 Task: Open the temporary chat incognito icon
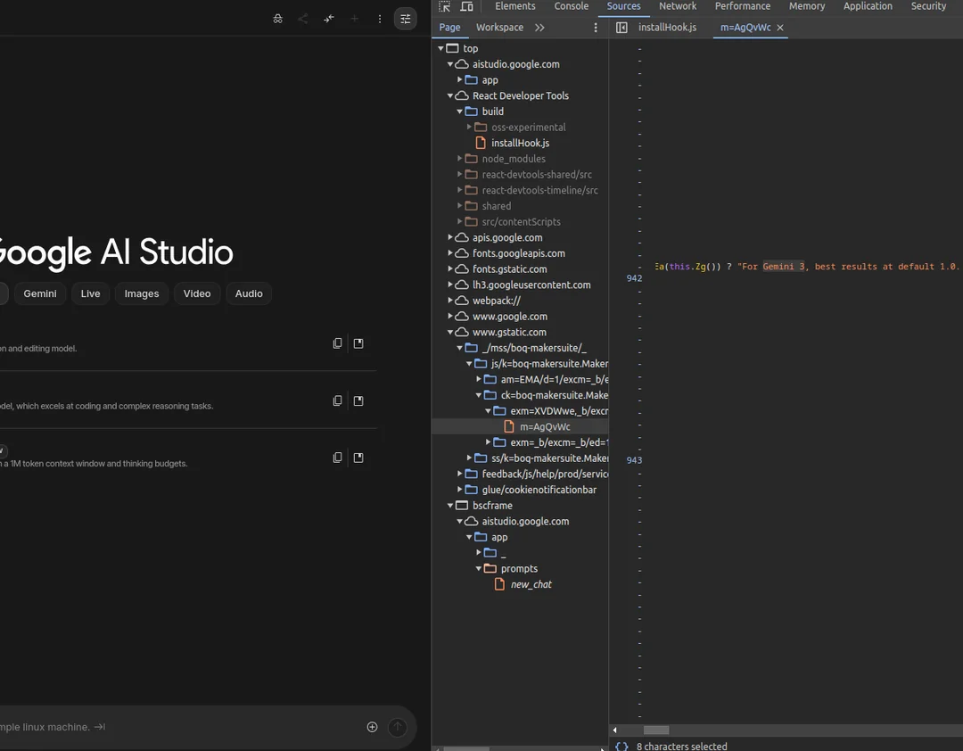tap(278, 18)
